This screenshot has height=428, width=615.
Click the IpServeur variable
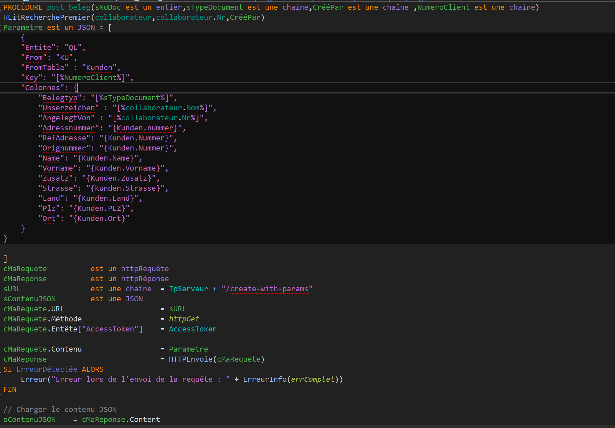(188, 289)
